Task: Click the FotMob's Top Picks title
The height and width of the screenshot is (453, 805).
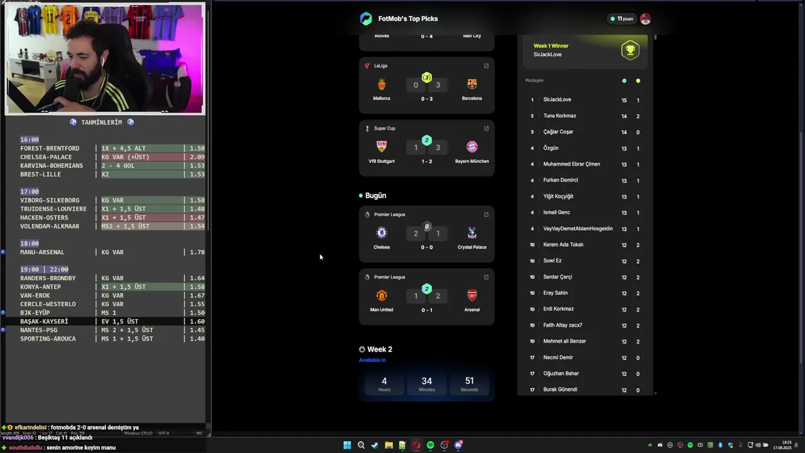Action: click(408, 19)
